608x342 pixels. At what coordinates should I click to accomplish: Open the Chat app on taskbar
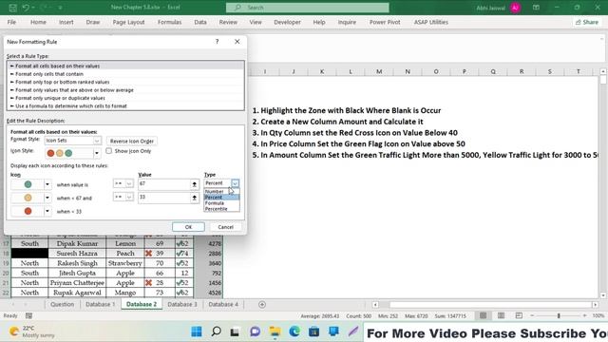pos(255,332)
